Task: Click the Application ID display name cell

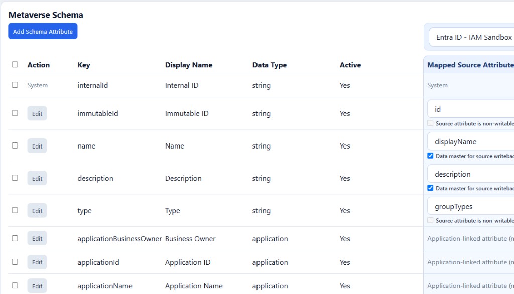Action: [188, 262]
